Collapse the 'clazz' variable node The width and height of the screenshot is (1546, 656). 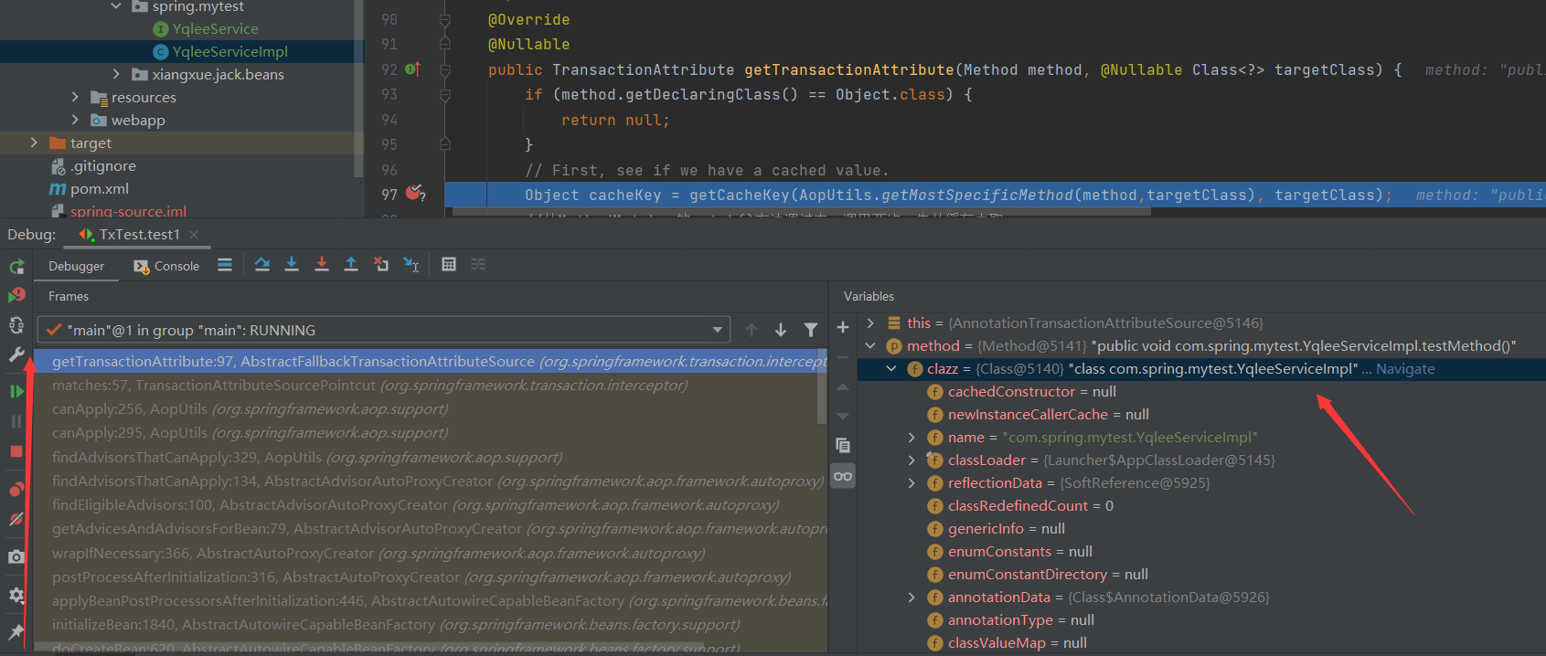click(x=891, y=369)
